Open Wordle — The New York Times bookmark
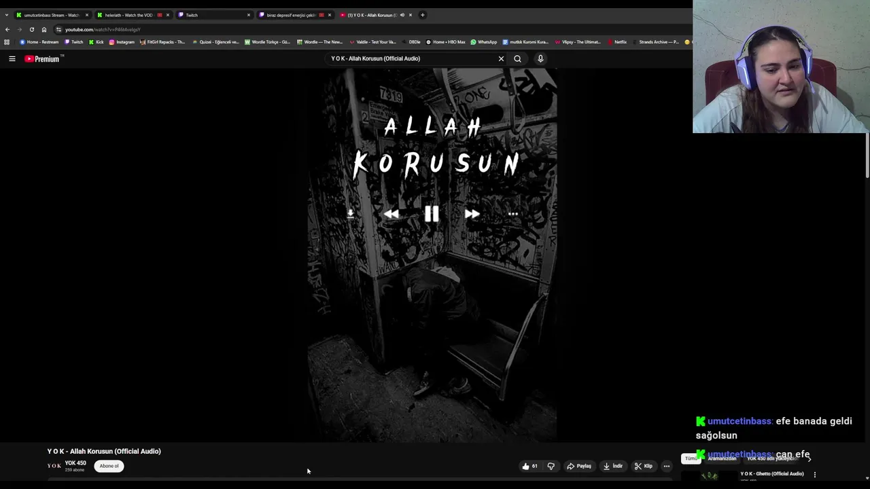870x489 pixels. [319, 42]
